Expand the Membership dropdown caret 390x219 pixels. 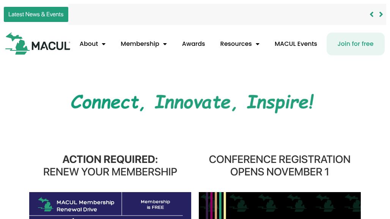click(x=165, y=44)
